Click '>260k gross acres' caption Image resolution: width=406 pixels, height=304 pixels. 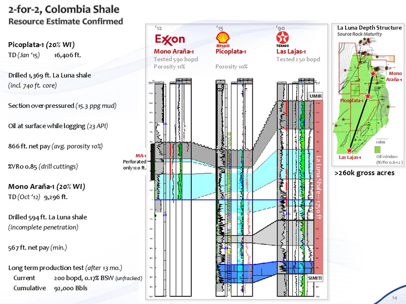(364, 173)
